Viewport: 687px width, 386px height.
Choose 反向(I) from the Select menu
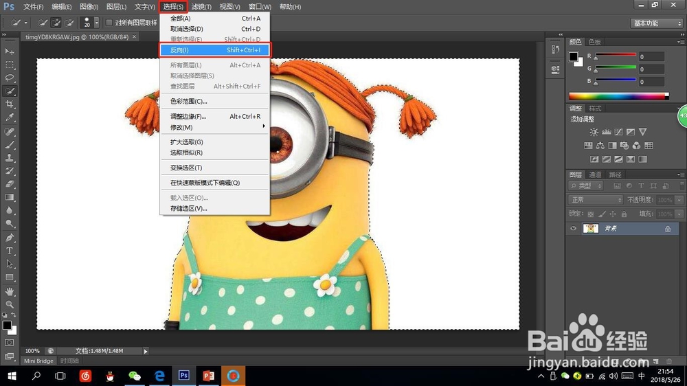click(214, 50)
